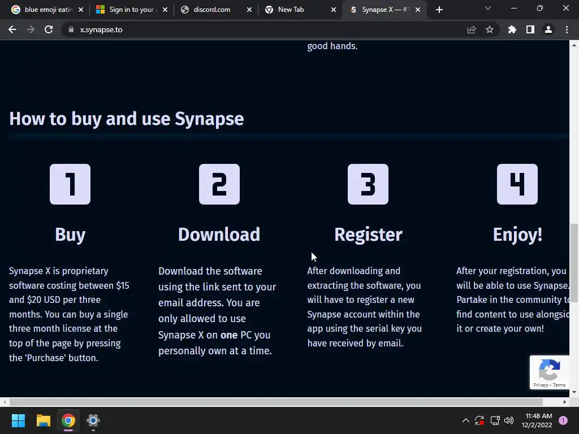Image resolution: width=579 pixels, height=434 pixels.
Task: Open the Windows Start menu
Action: pos(18,420)
